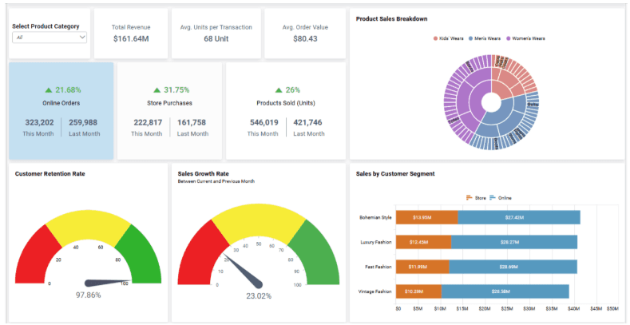This screenshot has height=325, width=630.
Task: Click the Sales by Customer Segment title
Action: (395, 174)
